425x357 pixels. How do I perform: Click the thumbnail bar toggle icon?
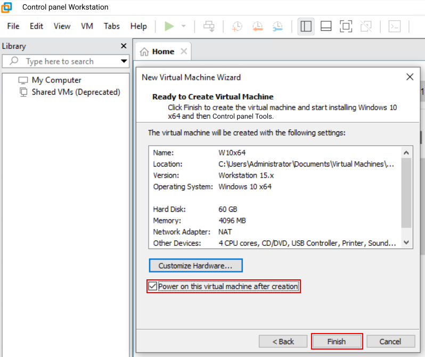tap(326, 26)
